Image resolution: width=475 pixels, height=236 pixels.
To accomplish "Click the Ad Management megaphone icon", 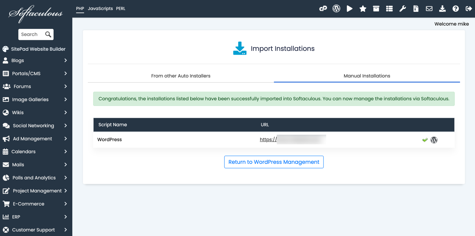I will pyautogui.click(x=6, y=139).
